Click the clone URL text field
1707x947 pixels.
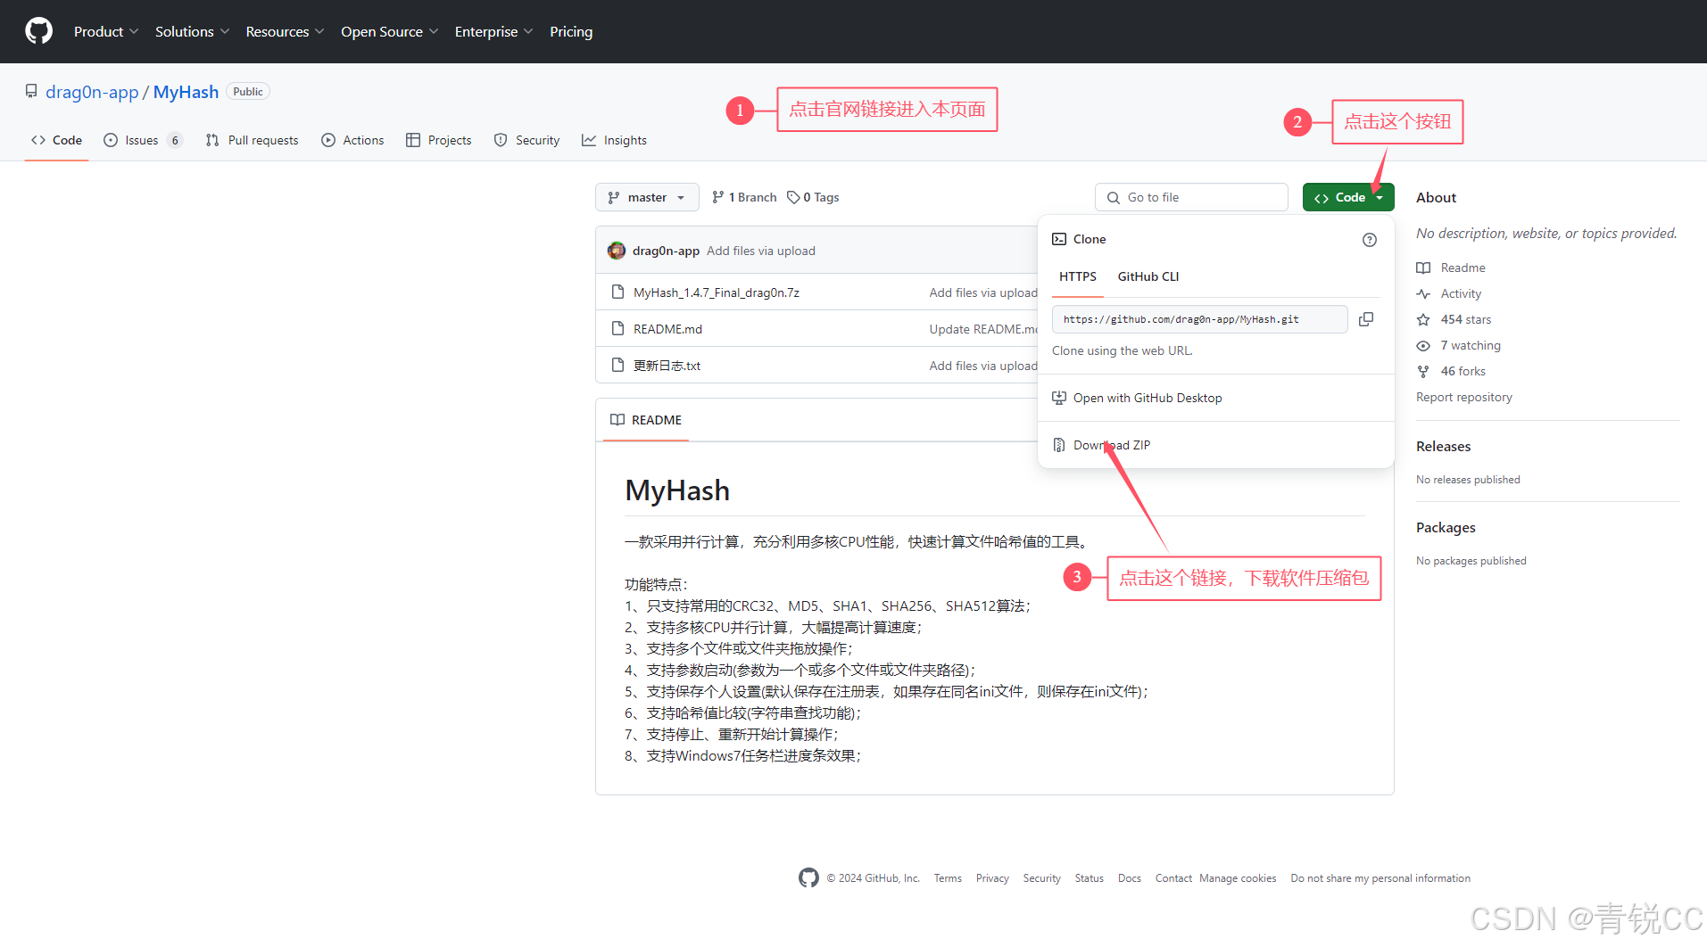[1200, 319]
